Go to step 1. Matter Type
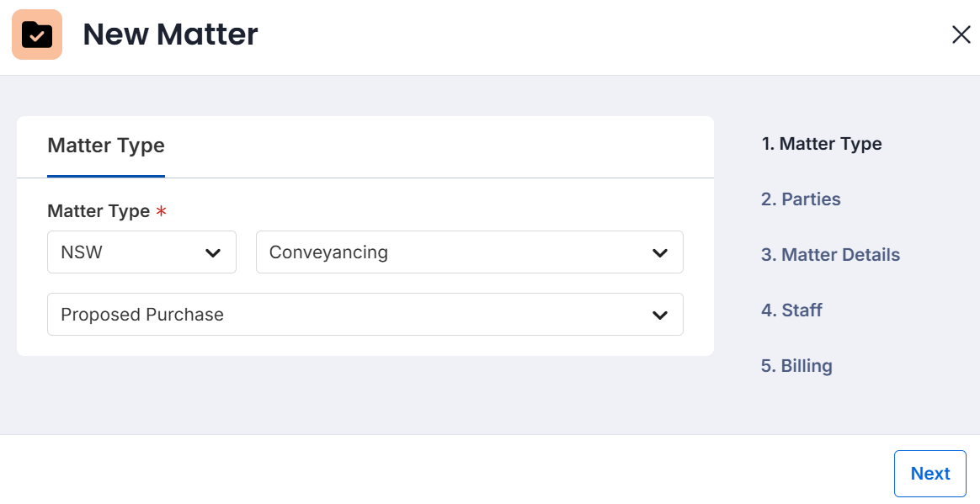Image resolution: width=980 pixels, height=504 pixels. click(x=822, y=144)
